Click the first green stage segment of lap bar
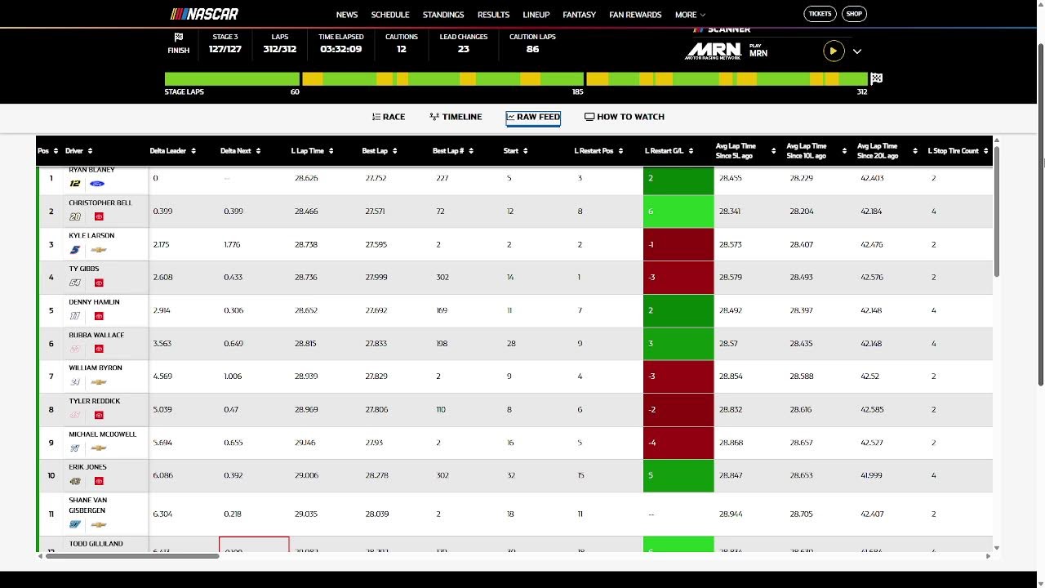 pos(232,79)
